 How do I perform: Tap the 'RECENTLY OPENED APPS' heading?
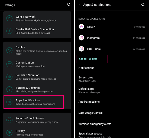pyautogui.click(x=92, y=19)
